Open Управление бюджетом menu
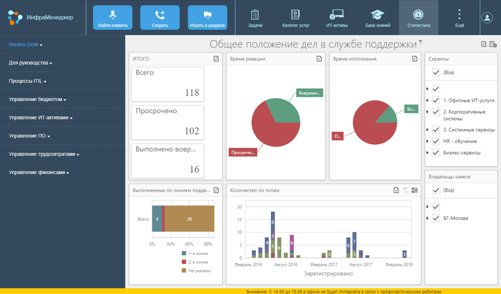The width and height of the screenshot is (501, 294). point(38,99)
